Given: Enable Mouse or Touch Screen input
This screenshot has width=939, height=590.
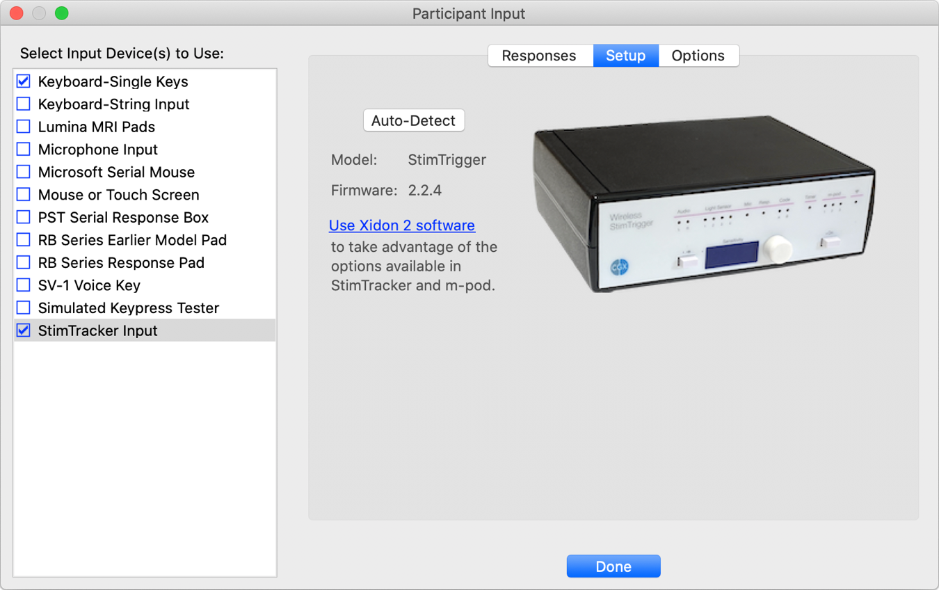Looking at the screenshot, I should (23, 195).
